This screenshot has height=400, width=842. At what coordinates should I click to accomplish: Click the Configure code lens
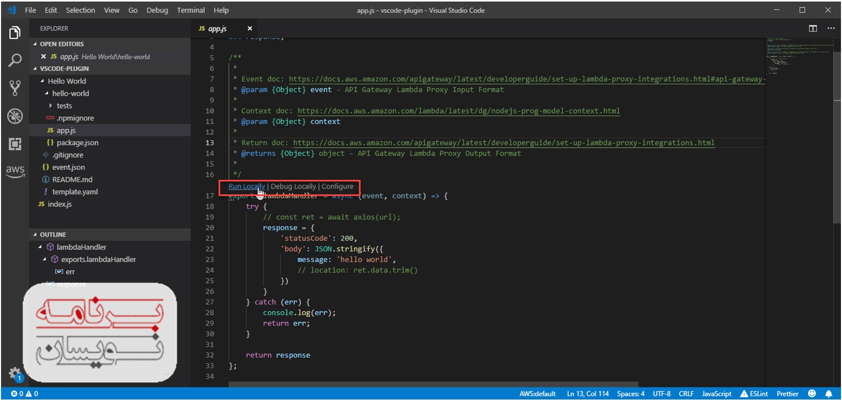(x=338, y=187)
